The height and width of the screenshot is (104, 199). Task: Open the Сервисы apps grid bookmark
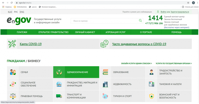(x=7, y=7)
